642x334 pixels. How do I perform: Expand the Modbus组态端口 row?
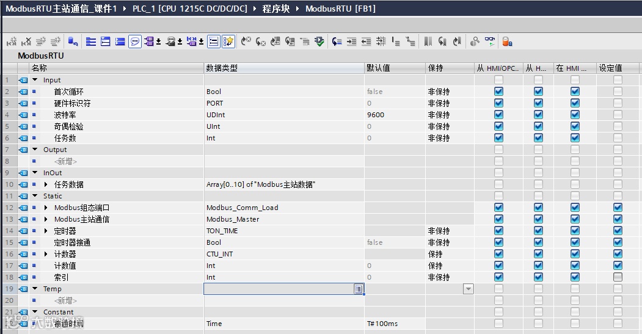(46, 208)
